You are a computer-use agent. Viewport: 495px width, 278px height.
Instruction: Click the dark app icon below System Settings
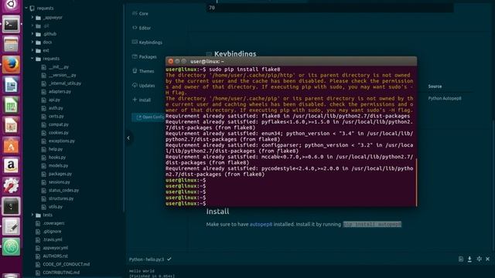pos(11,206)
